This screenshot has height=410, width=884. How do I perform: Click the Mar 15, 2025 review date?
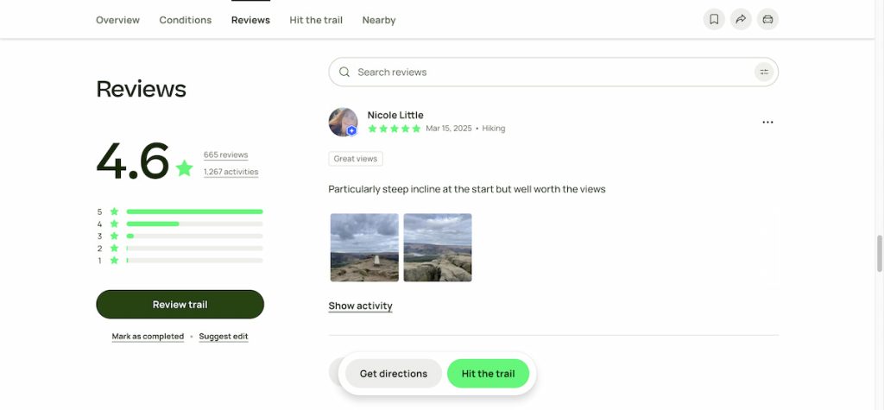pyautogui.click(x=449, y=129)
